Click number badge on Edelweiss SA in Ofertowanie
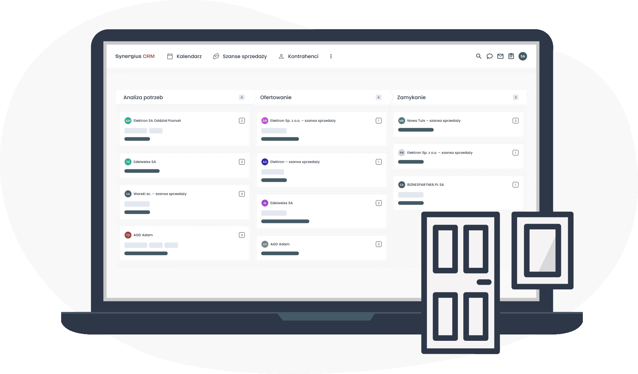This screenshot has height=374, width=638. [379, 203]
